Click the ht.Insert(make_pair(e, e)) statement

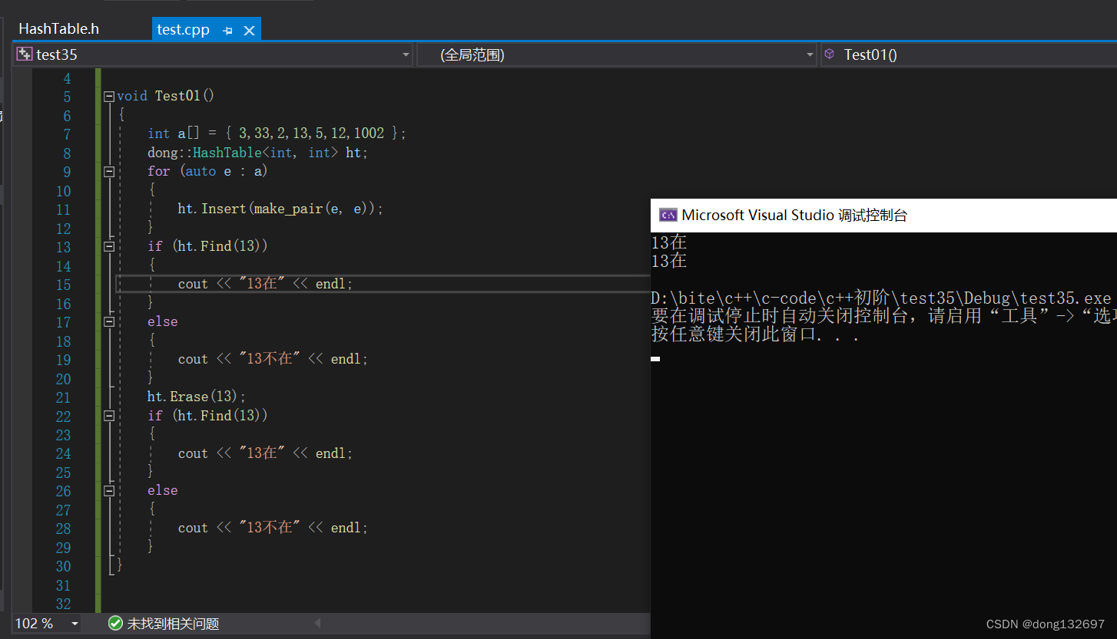pyautogui.click(x=280, y=209)
